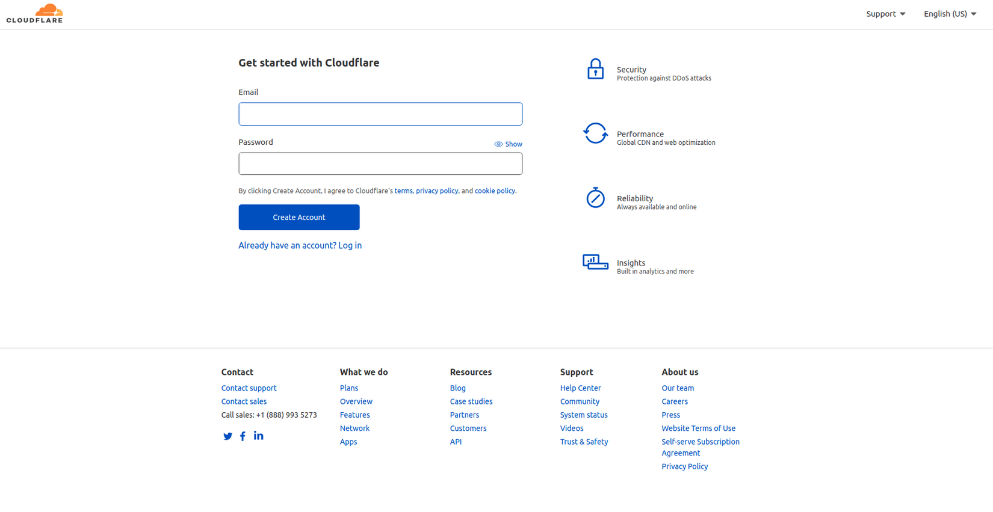Open the System status page
This screenshot has width=993, height=512.
pyautogui.click(x=583, y=415)
